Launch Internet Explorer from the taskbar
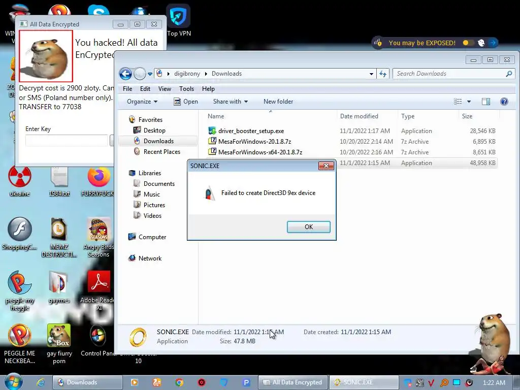 click(40, 382)
